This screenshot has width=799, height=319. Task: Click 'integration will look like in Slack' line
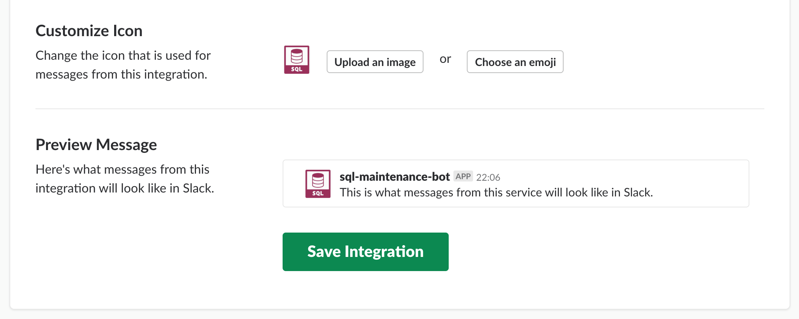[x=124, y=188]
